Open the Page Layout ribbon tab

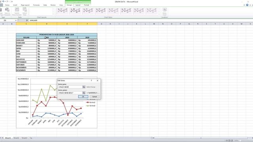click(x=25, y=5)
